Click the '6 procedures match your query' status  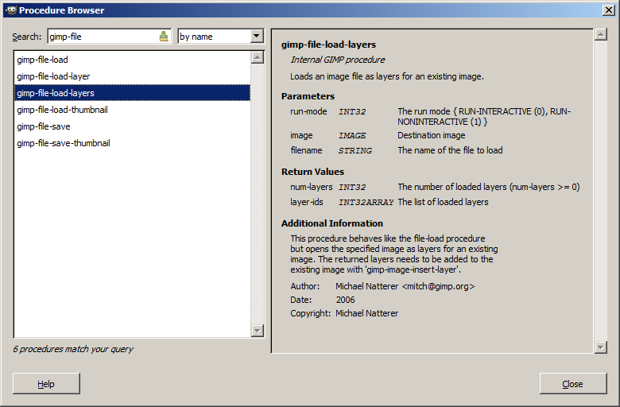point(73,349)
